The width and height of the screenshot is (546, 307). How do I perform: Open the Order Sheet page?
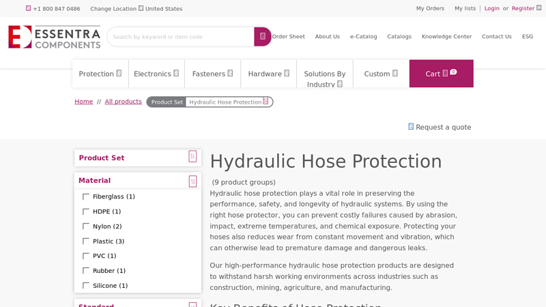point(288,36)
